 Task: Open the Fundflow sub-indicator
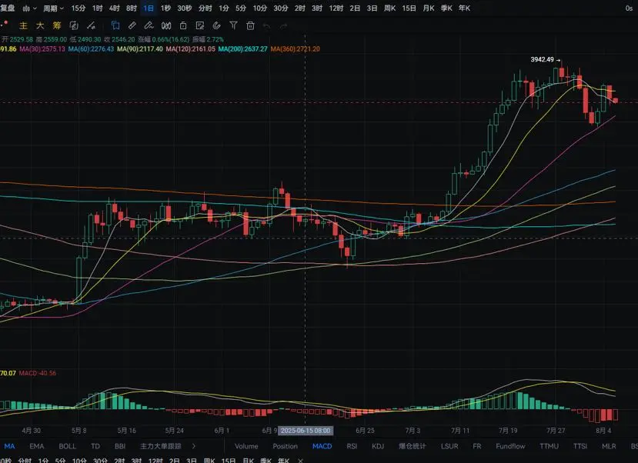point(511,446)
